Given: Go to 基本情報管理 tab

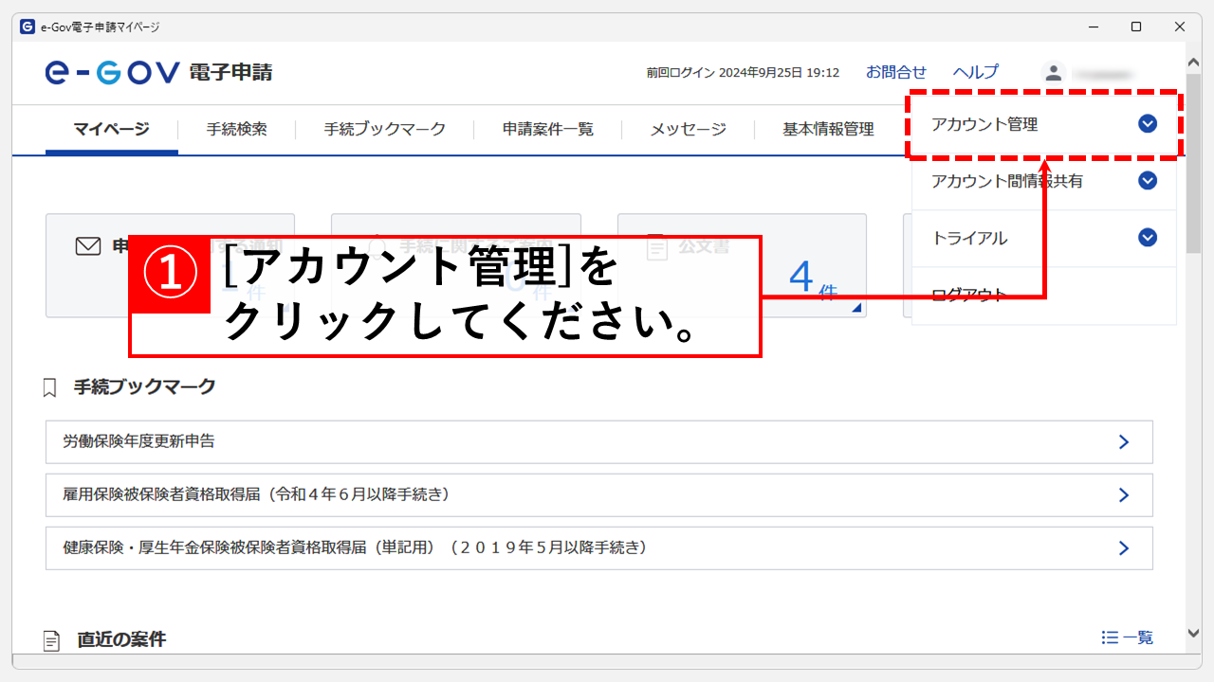Looking at the screenshot, I should tap(828, 129).
